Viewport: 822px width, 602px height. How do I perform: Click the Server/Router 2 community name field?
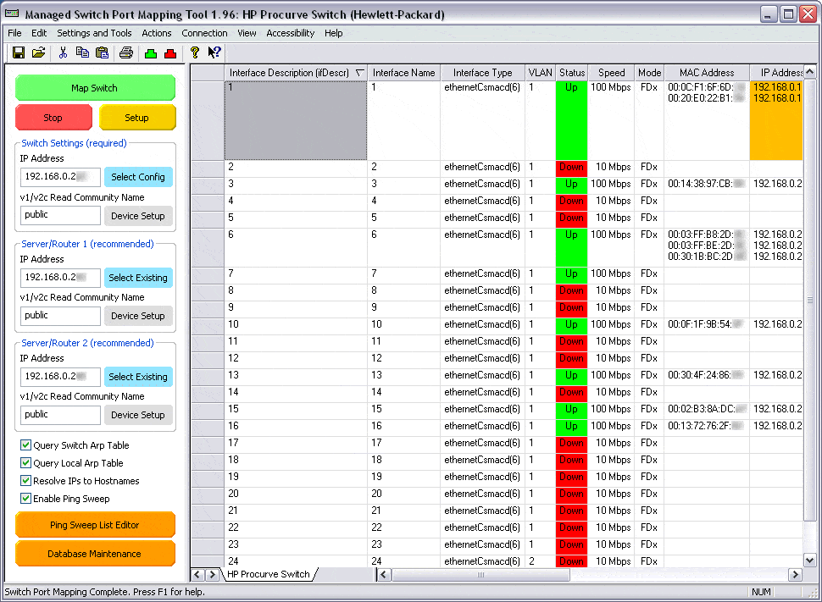click(x=60, y=414)
